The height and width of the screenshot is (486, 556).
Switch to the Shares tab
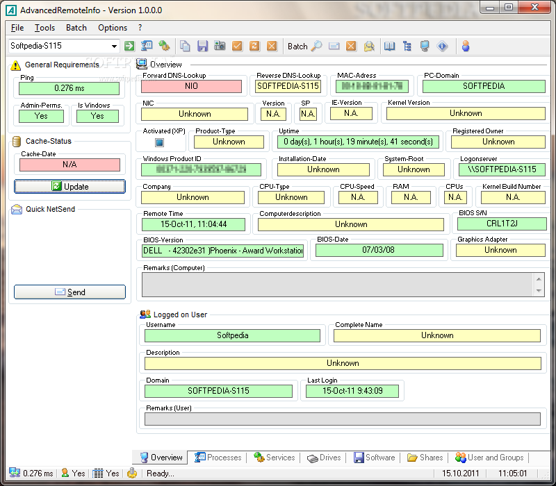tap(425, 458)
